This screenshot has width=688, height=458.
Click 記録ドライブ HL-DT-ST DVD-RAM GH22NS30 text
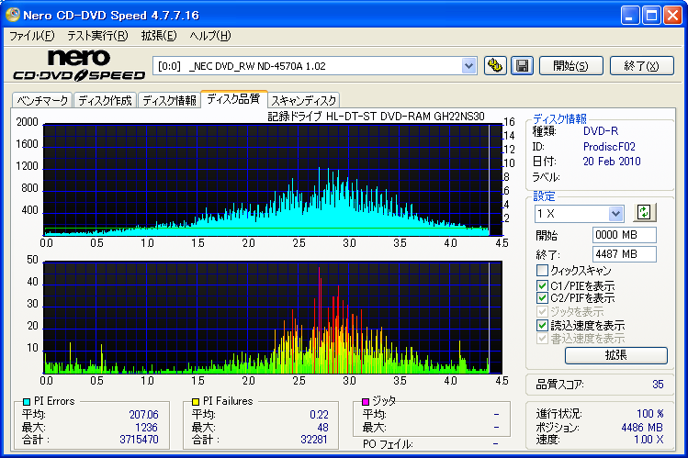376,117
